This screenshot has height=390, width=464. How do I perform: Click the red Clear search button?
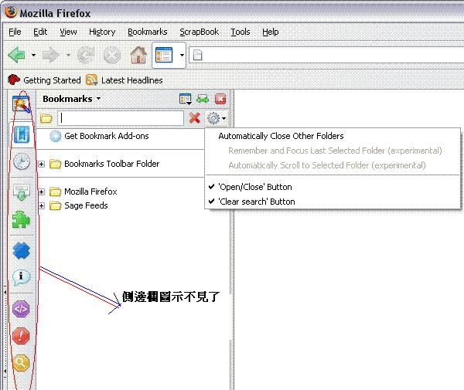click(194, 118)
